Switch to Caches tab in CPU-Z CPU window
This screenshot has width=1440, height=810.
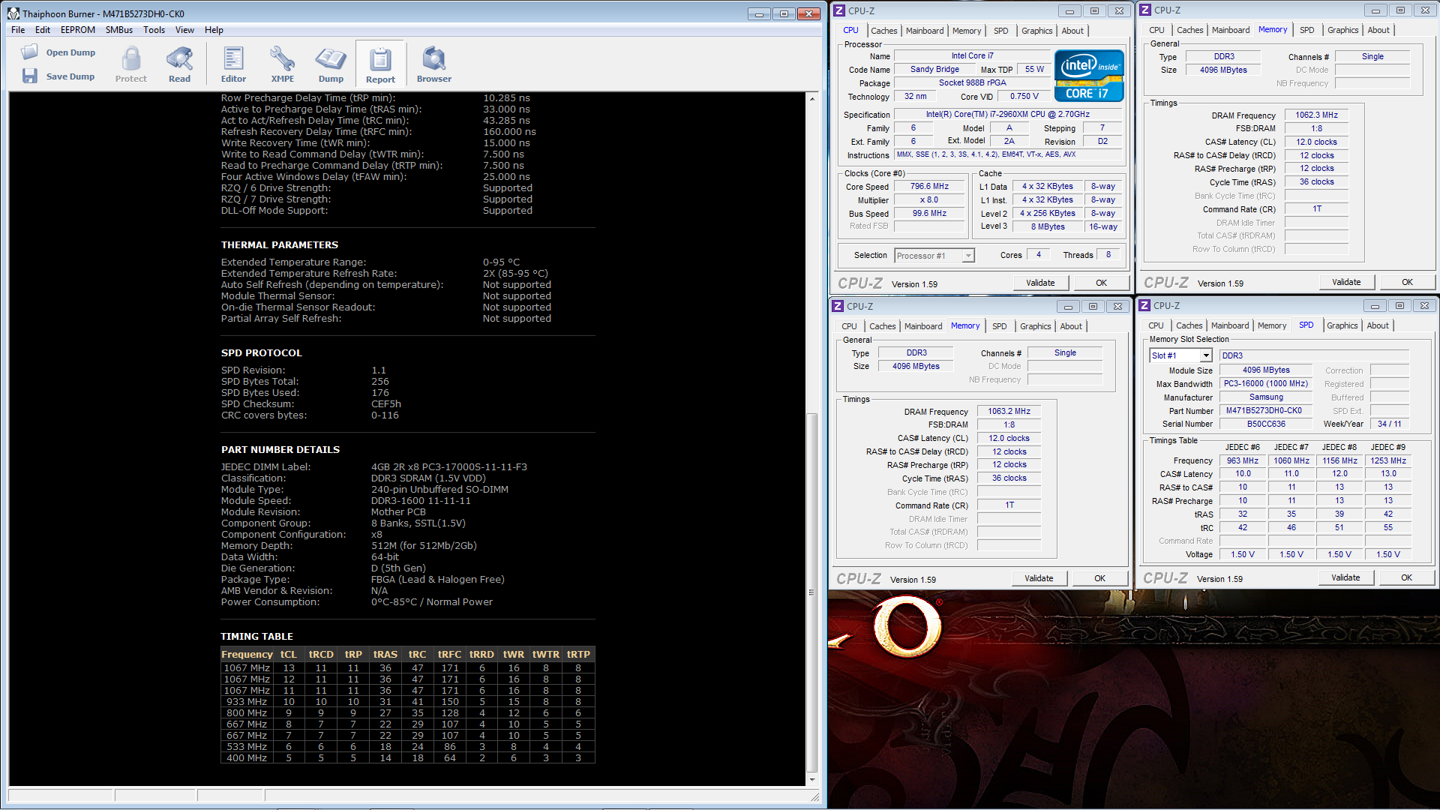click(884, 31)
